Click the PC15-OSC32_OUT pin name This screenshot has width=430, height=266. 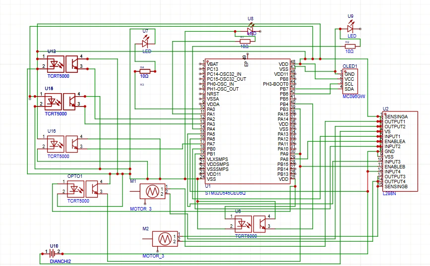[x=227, y=79]
